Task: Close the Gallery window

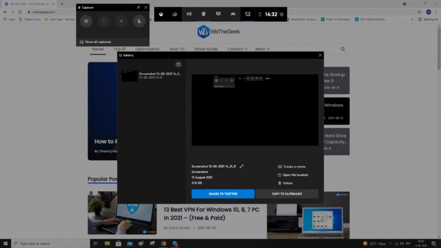Action: point(320,55)
